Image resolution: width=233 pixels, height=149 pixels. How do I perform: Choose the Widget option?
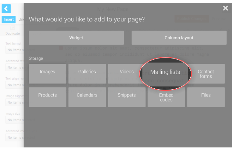click(x=76, y=38)
